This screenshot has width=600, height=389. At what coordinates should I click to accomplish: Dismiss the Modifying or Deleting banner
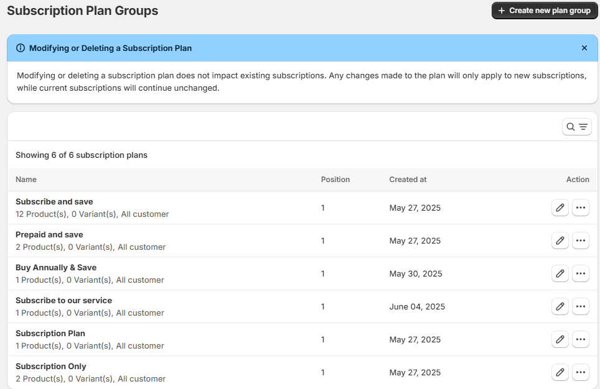click(x=584, y=48)
